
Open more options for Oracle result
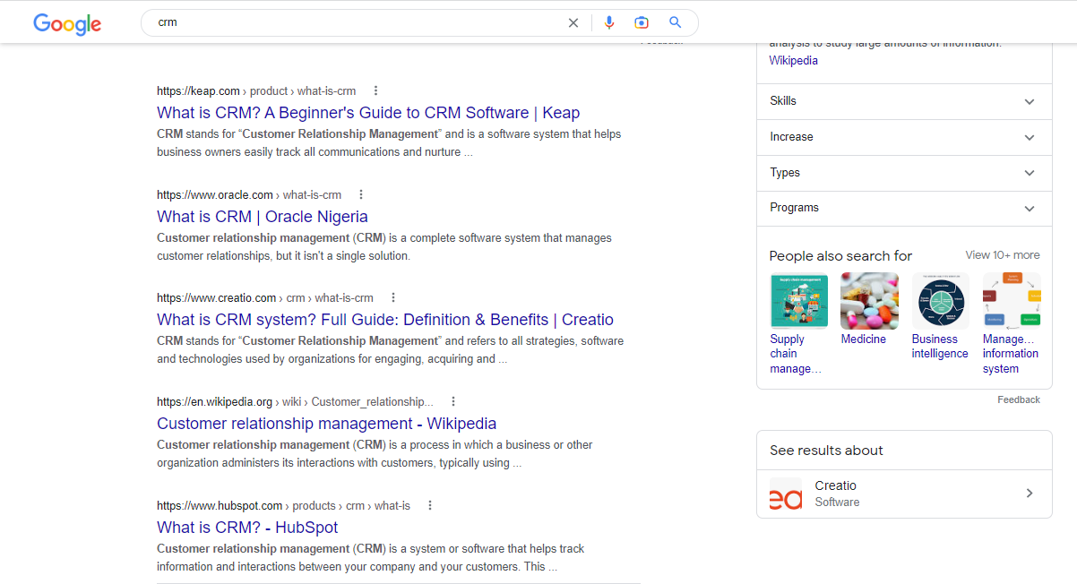pos(361,194)
